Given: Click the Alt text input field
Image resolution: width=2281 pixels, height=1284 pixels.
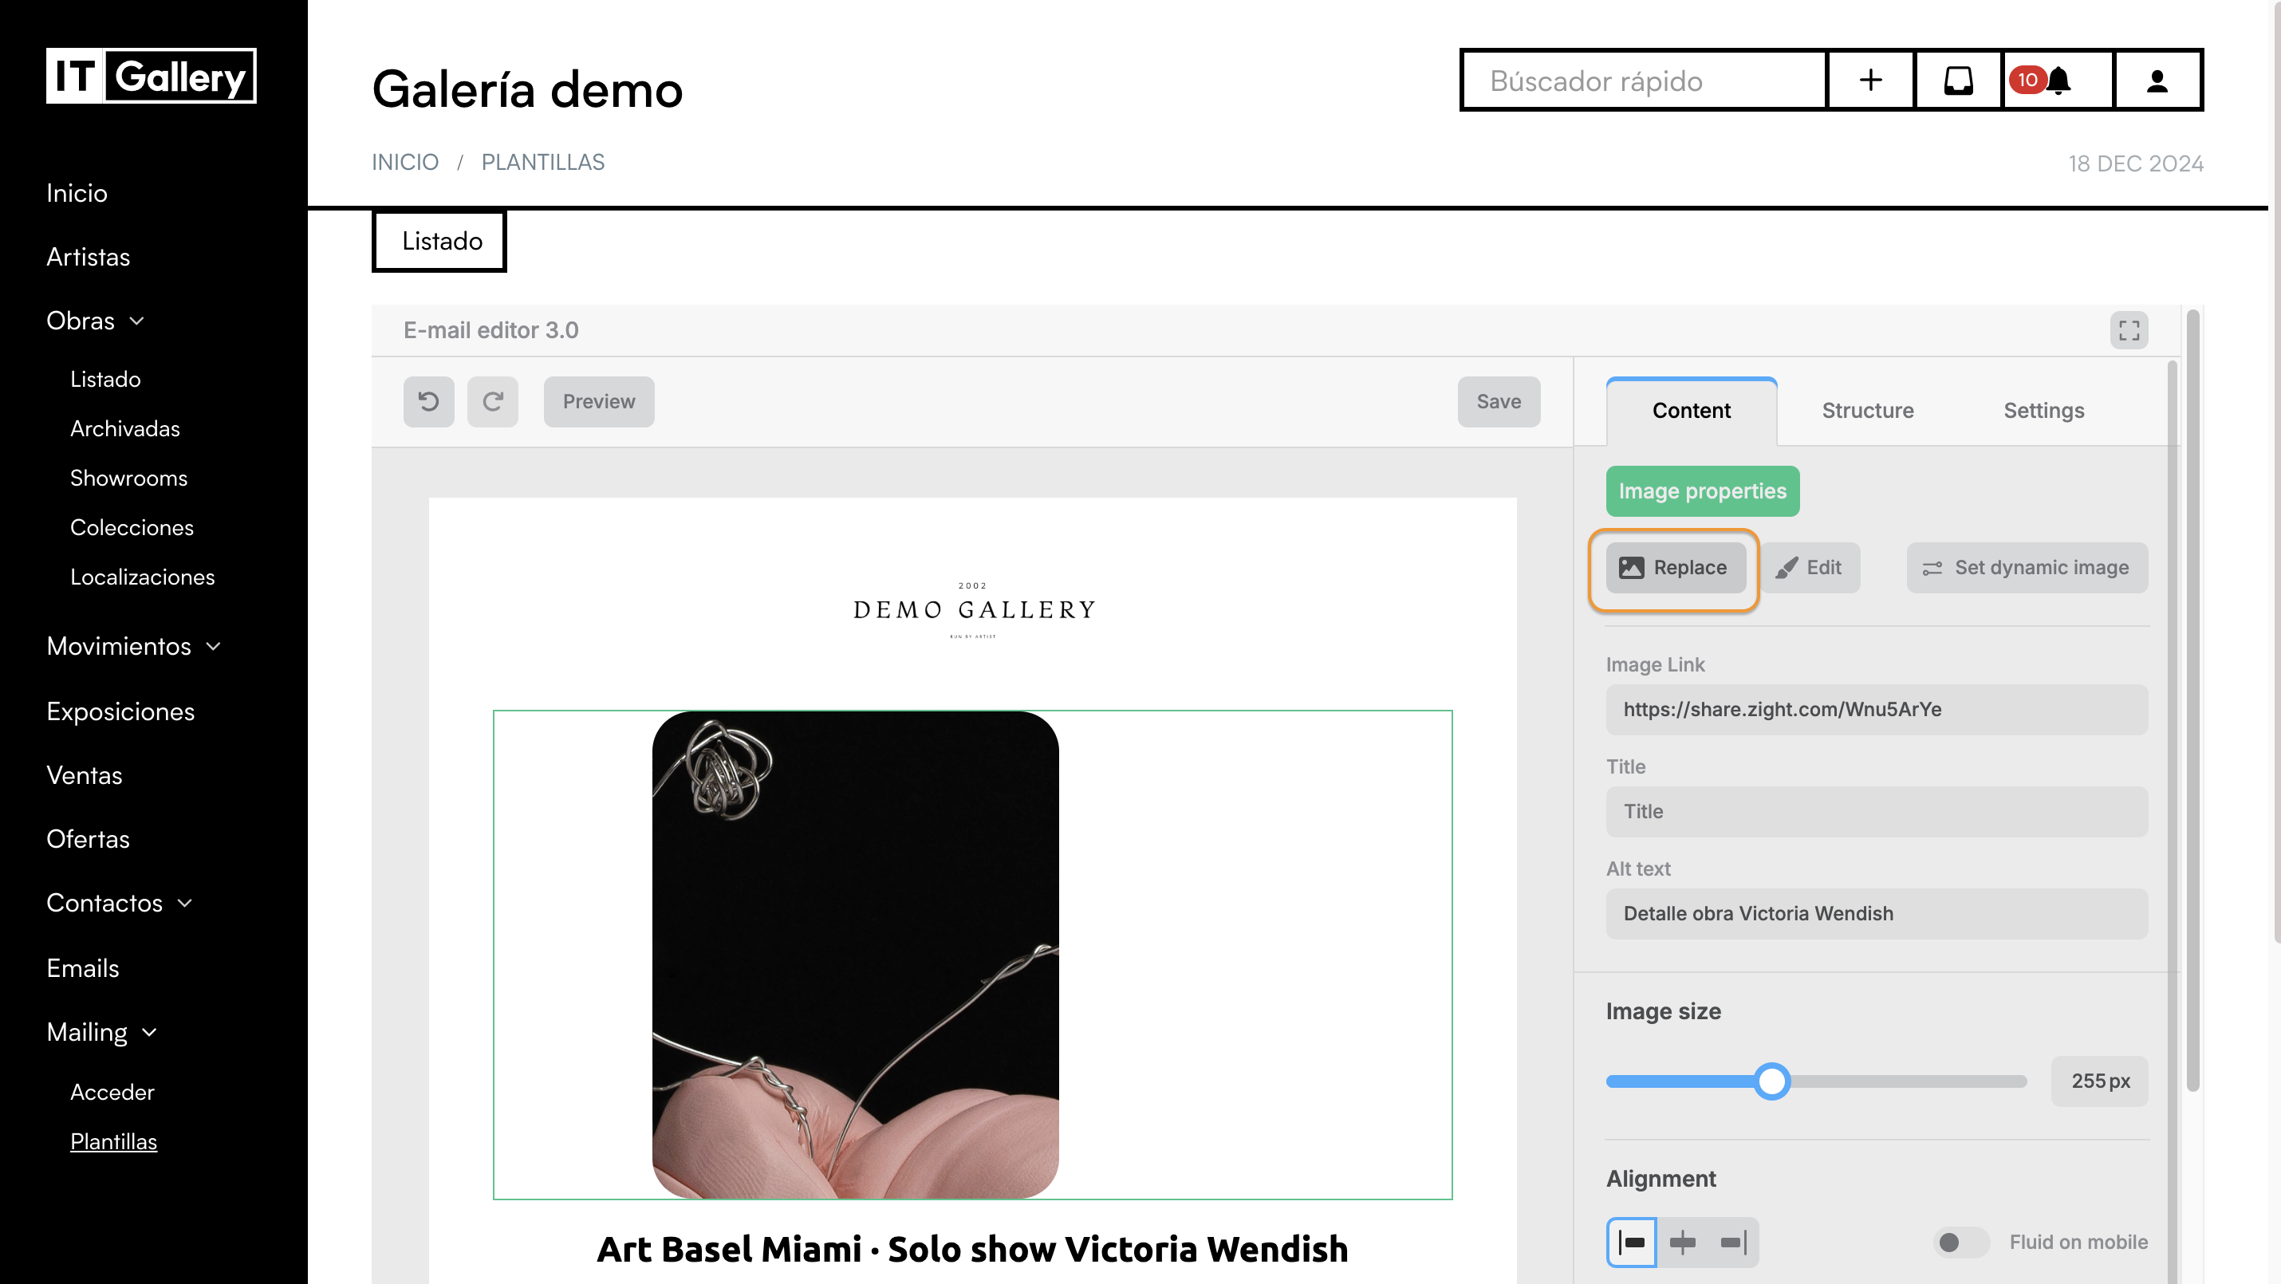Looking at the screenshot, I should (1877, 914).
